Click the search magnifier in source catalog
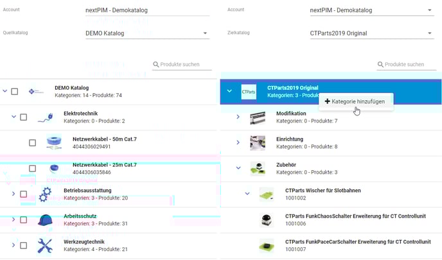This screenshot has width=442, height=260. coord(156,64)
